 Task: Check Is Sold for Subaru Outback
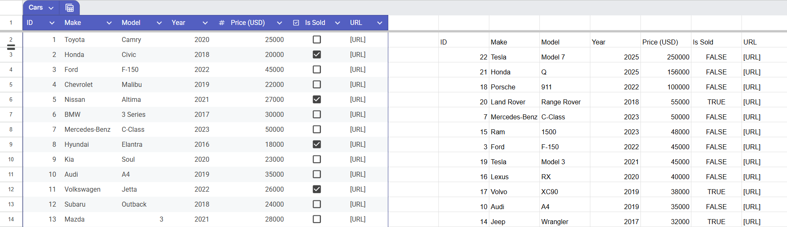click(317, 204)
